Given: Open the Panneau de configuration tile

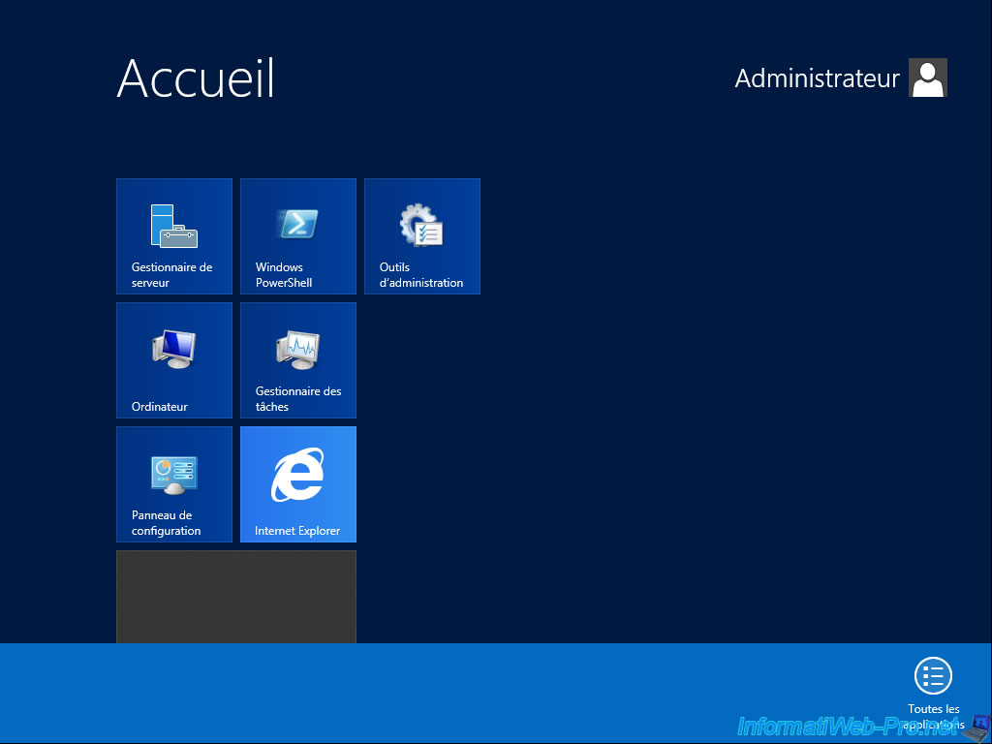Looking at the screenshot, I should (174, 484).
